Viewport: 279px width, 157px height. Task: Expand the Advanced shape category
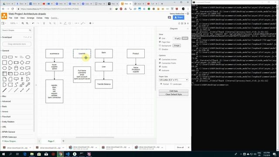pyautogui.click(x=6, y=102)
